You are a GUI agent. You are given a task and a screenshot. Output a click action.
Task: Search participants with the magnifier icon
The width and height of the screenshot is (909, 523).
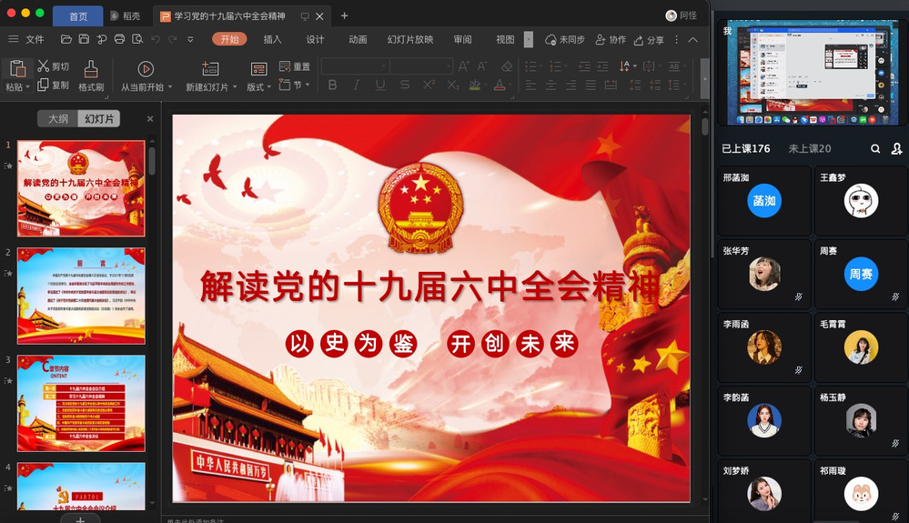tap(875, 148)
